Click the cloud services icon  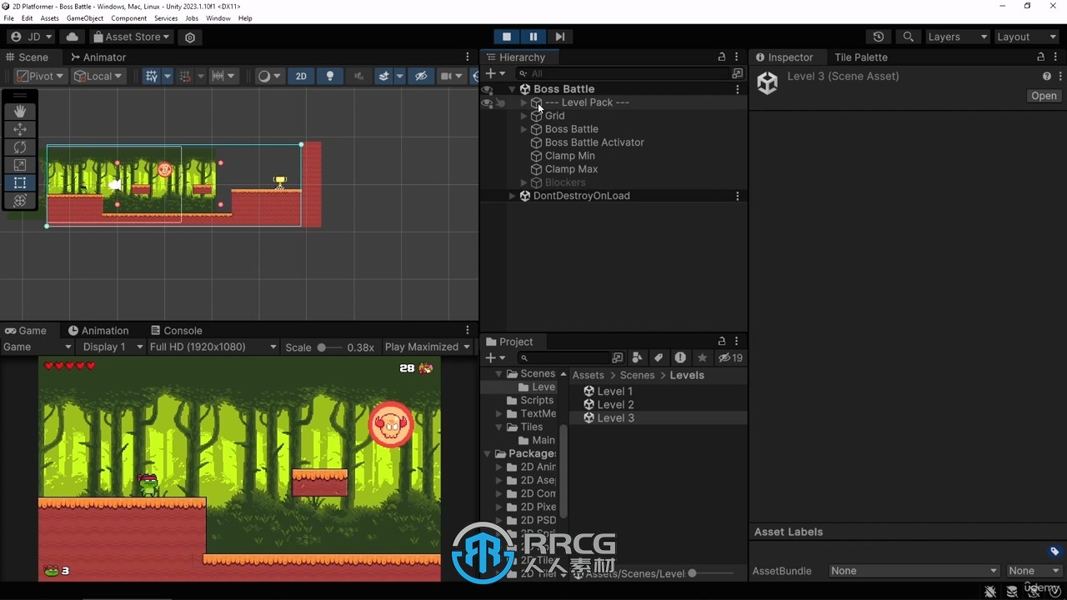(x=73, y=37)
